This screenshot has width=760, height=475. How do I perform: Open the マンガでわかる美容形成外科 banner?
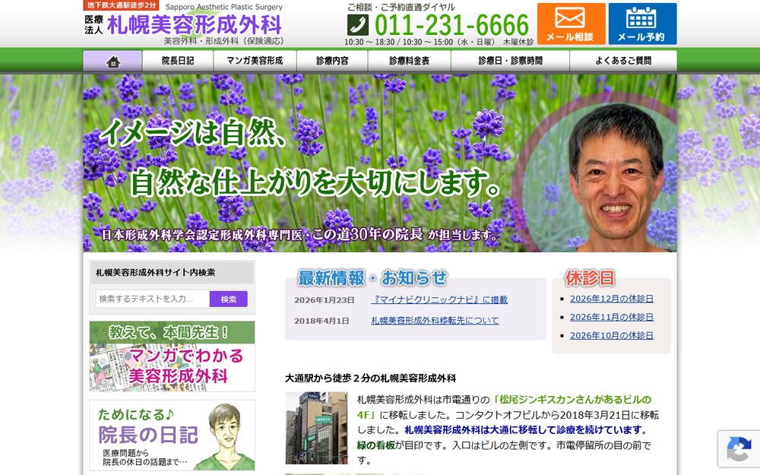[x=172, y=356]
